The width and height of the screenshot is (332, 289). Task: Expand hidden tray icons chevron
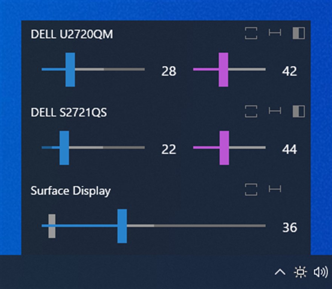click(280, 272)
